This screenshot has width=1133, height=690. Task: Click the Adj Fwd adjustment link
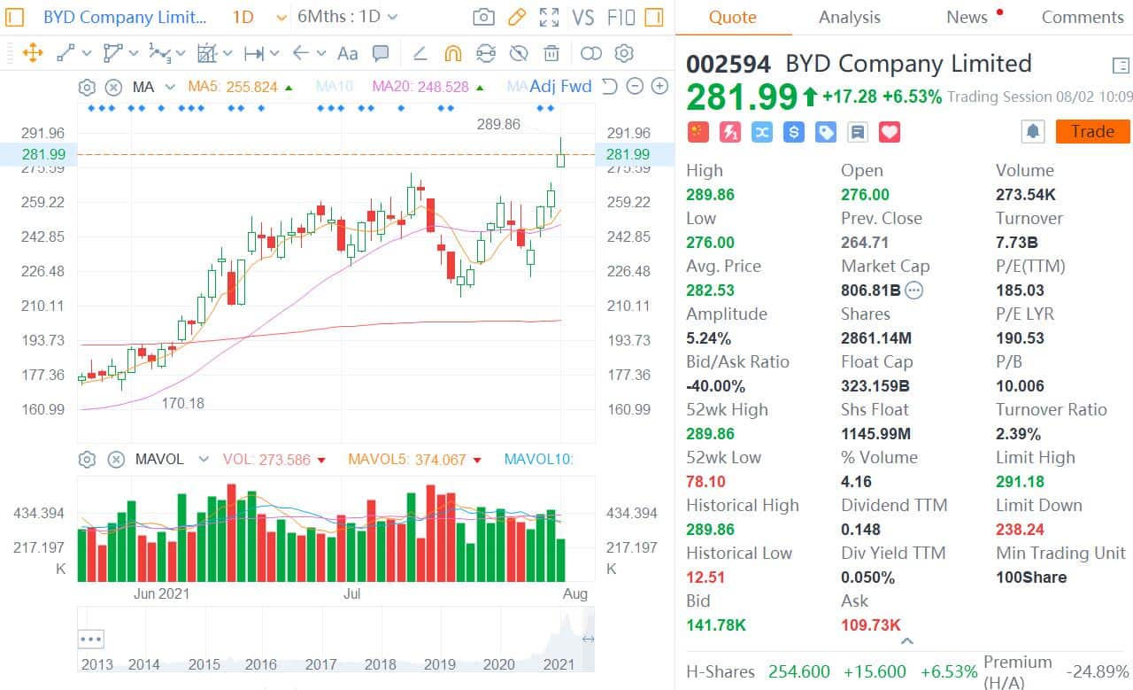pos(560,86)
